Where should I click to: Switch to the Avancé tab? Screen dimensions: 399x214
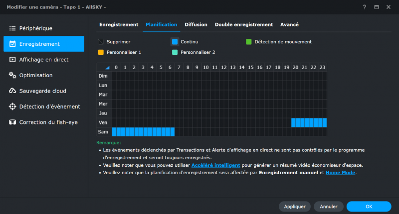289,24
